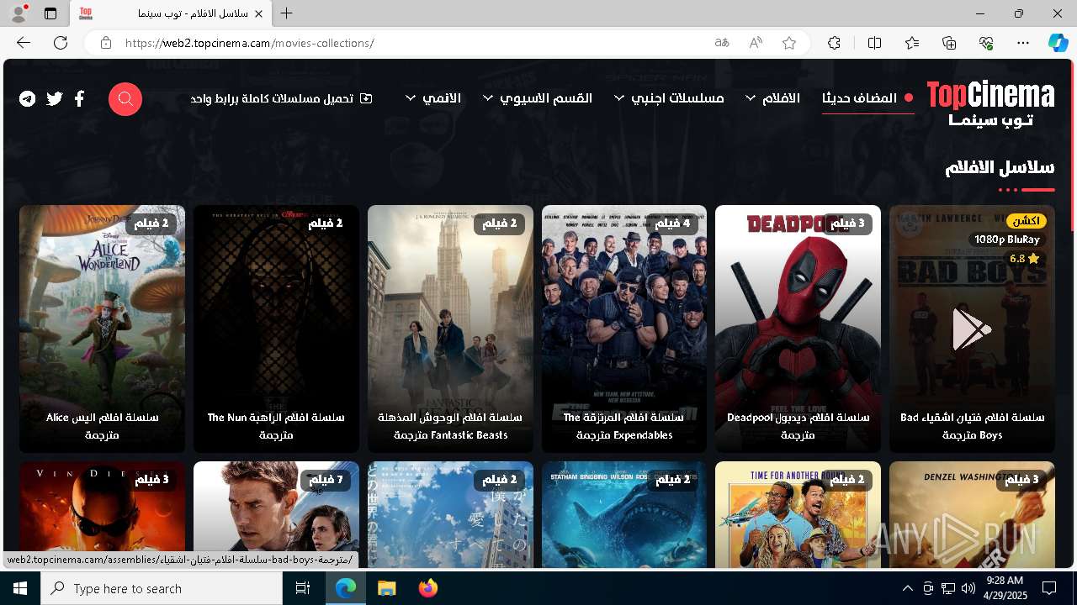
Task: Click the 6.8 star rating badge
Action: click(x=1023, y=259)
